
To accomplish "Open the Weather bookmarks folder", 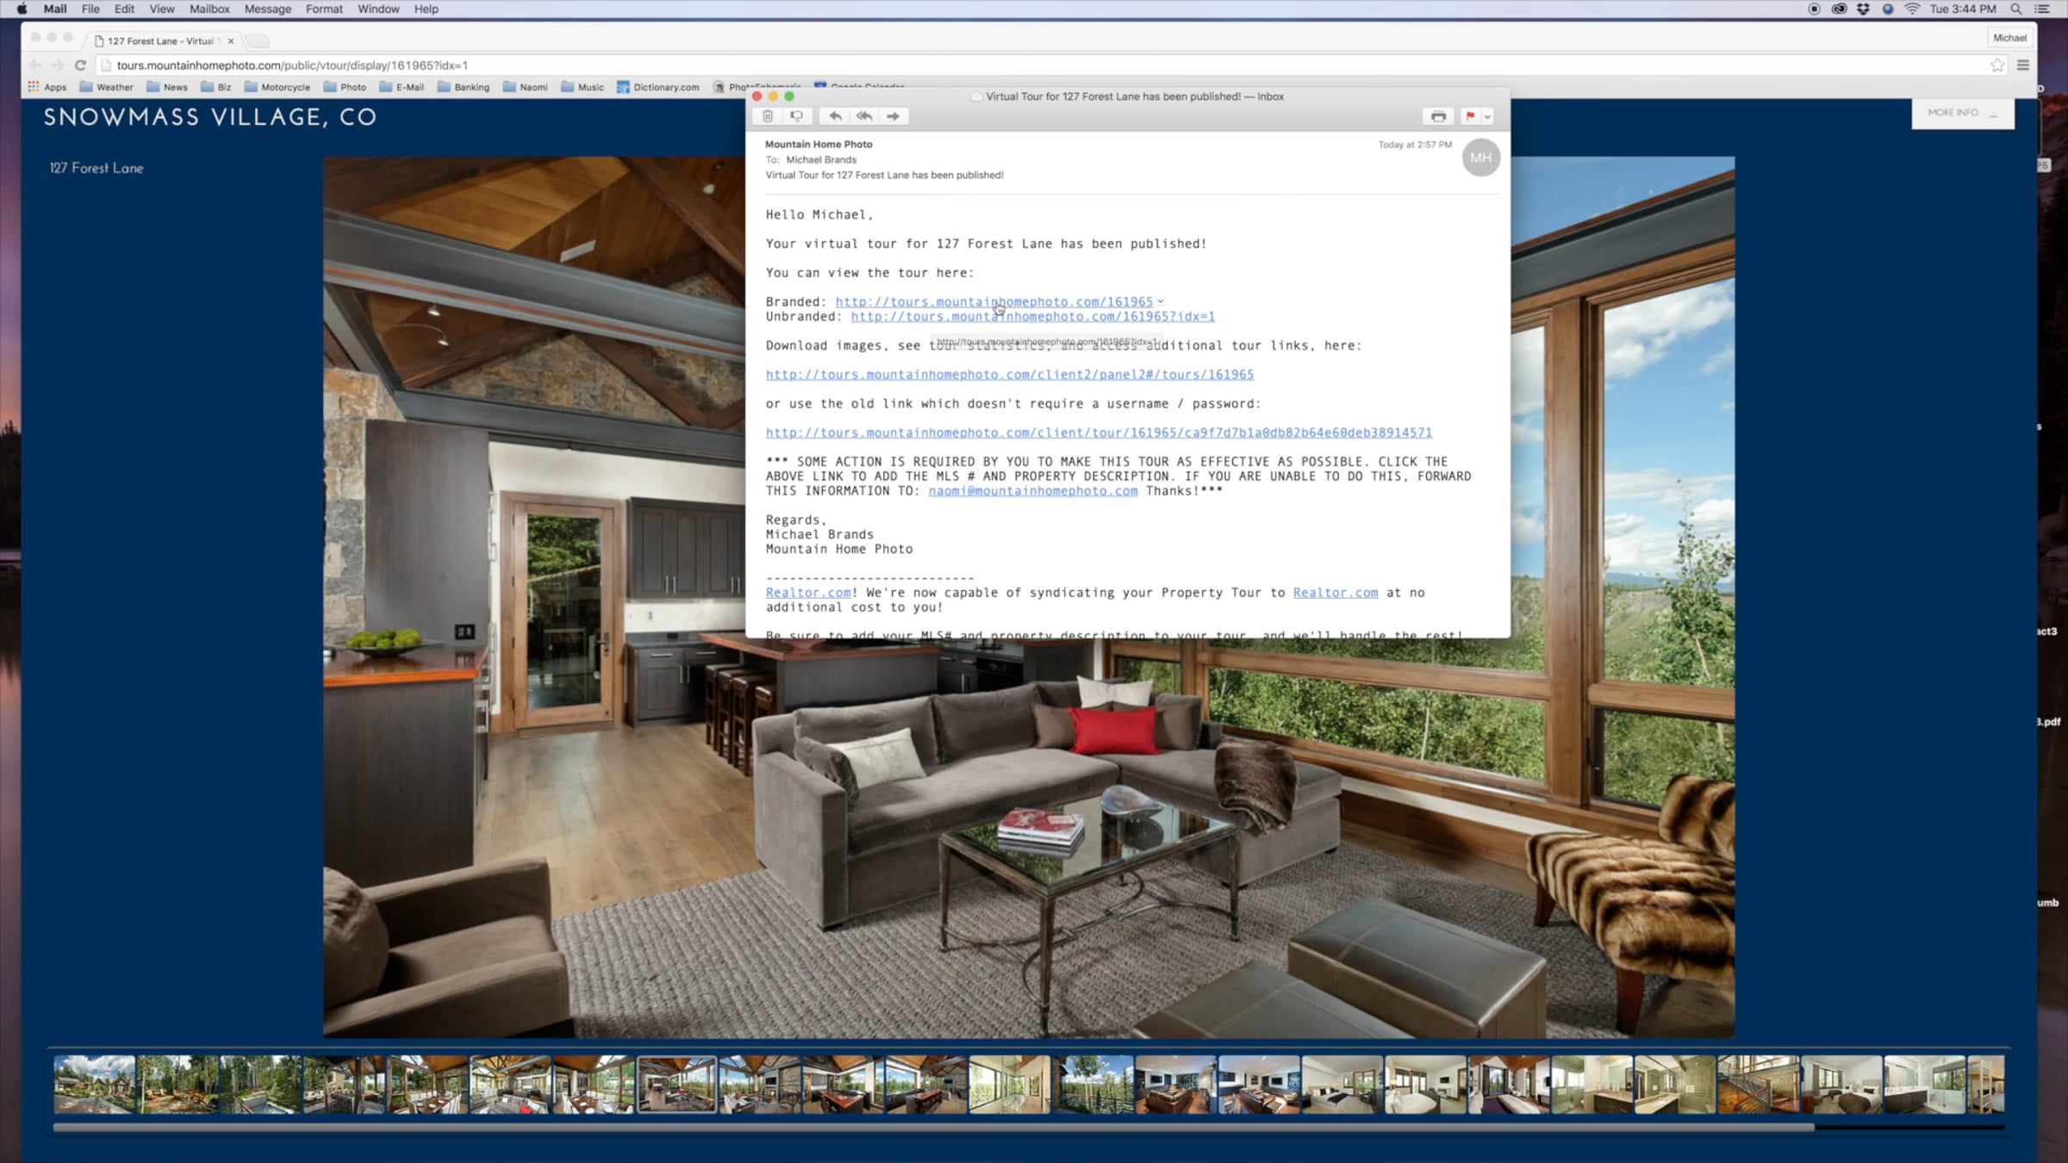I will pyautogui.click(x=107, y=87).
